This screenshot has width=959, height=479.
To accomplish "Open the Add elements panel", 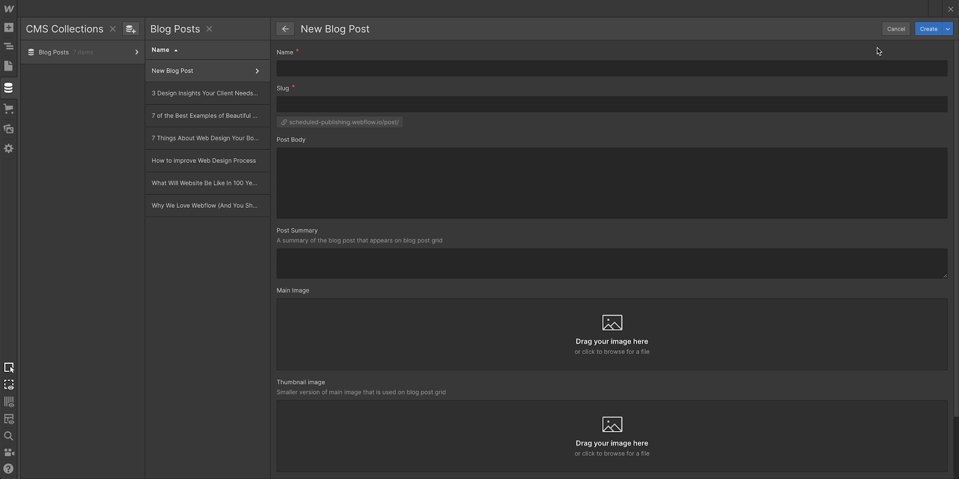I will (x=8, y=28).
